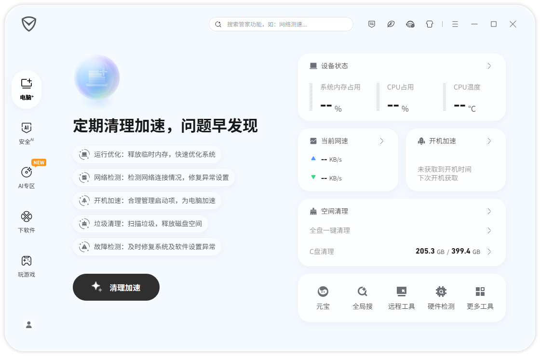Click the 全盘一键清理 label
The height and width of the screenshot is (356, 540).
tap(330, 230)
